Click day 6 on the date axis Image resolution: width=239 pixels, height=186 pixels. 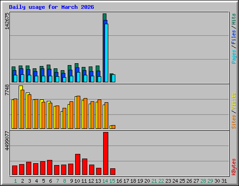click(50, 181)
